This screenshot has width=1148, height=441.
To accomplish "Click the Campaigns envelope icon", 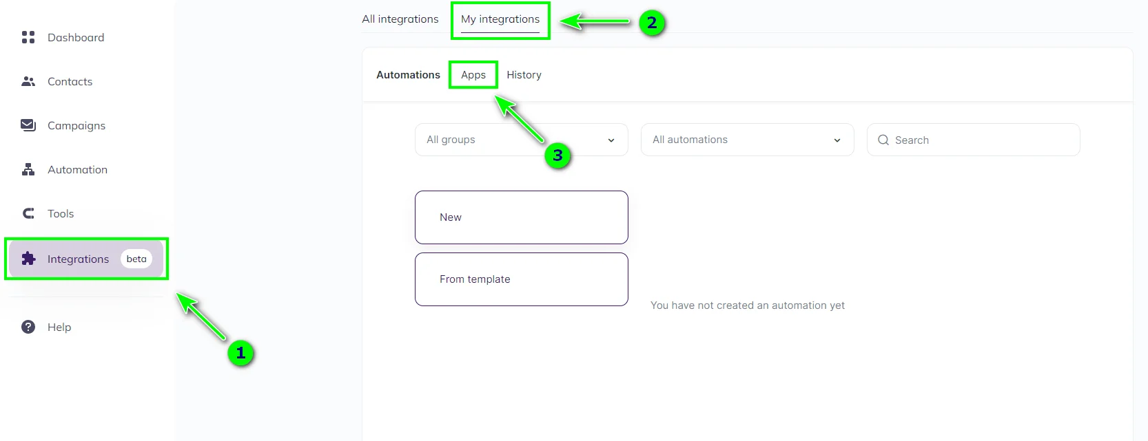I will click(28, 125).
